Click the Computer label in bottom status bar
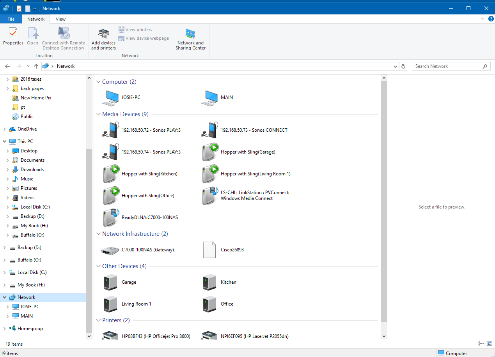 [456, 353]
